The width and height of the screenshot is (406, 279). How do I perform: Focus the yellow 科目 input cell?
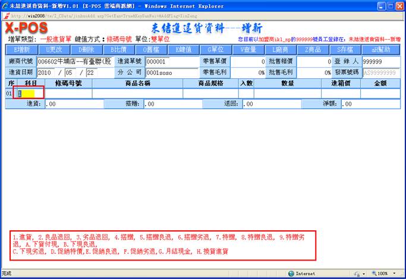[30, 93]
